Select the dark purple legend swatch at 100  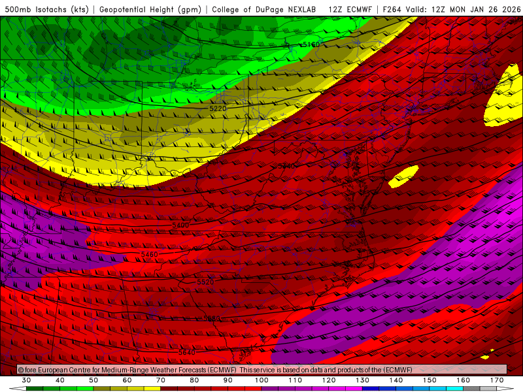point(270,389)
